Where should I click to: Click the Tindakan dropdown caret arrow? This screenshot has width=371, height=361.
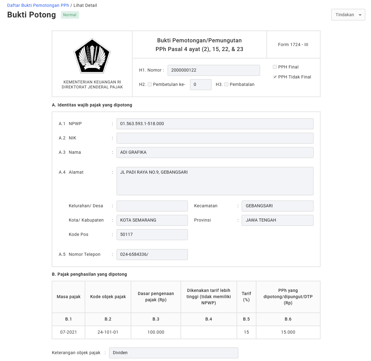(x=360, y=15)
